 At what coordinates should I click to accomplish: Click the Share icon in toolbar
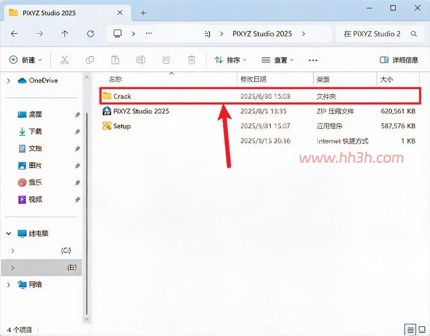point(166,59)
